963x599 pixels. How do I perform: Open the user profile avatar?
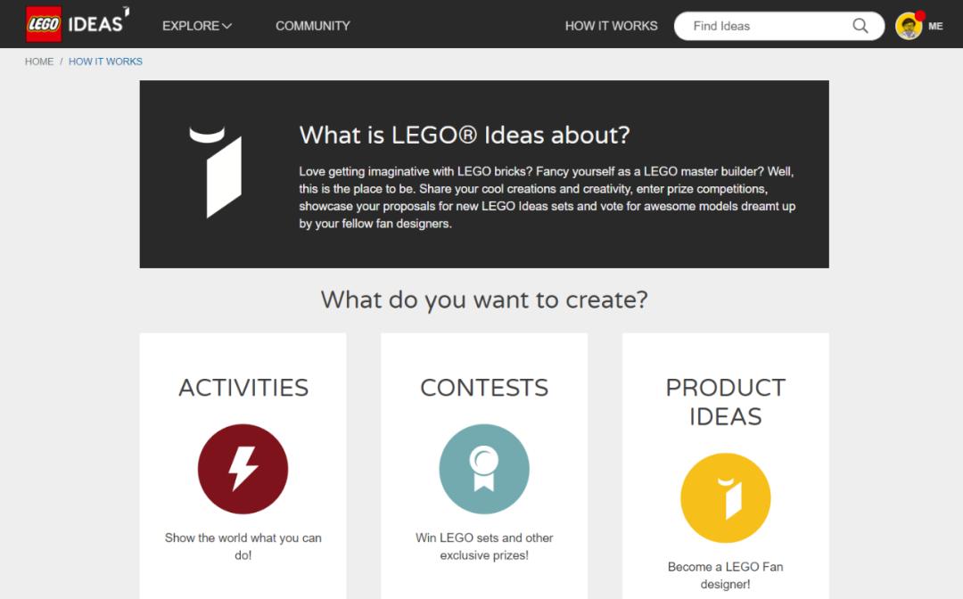click(909, 26)
